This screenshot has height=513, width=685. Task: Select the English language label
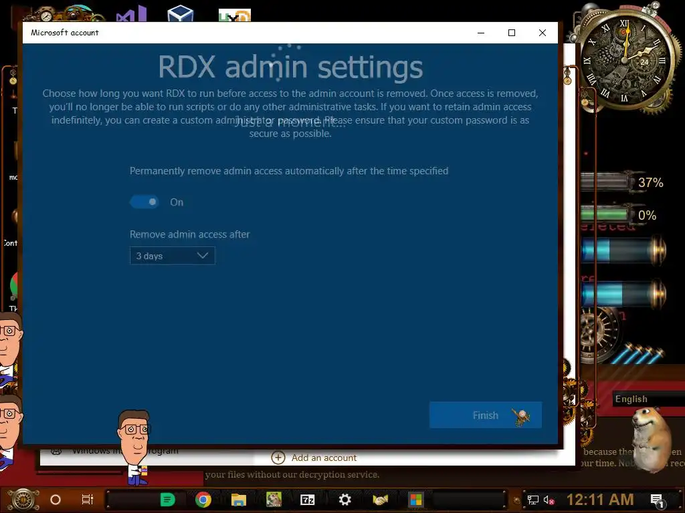click(x=631, y=399)
